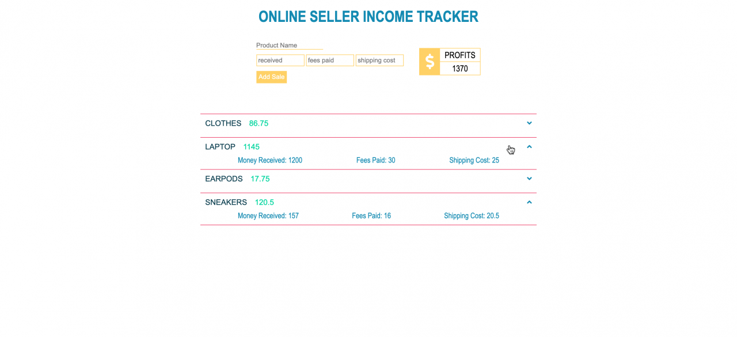Click the yellow dollar sign icon

430,62
